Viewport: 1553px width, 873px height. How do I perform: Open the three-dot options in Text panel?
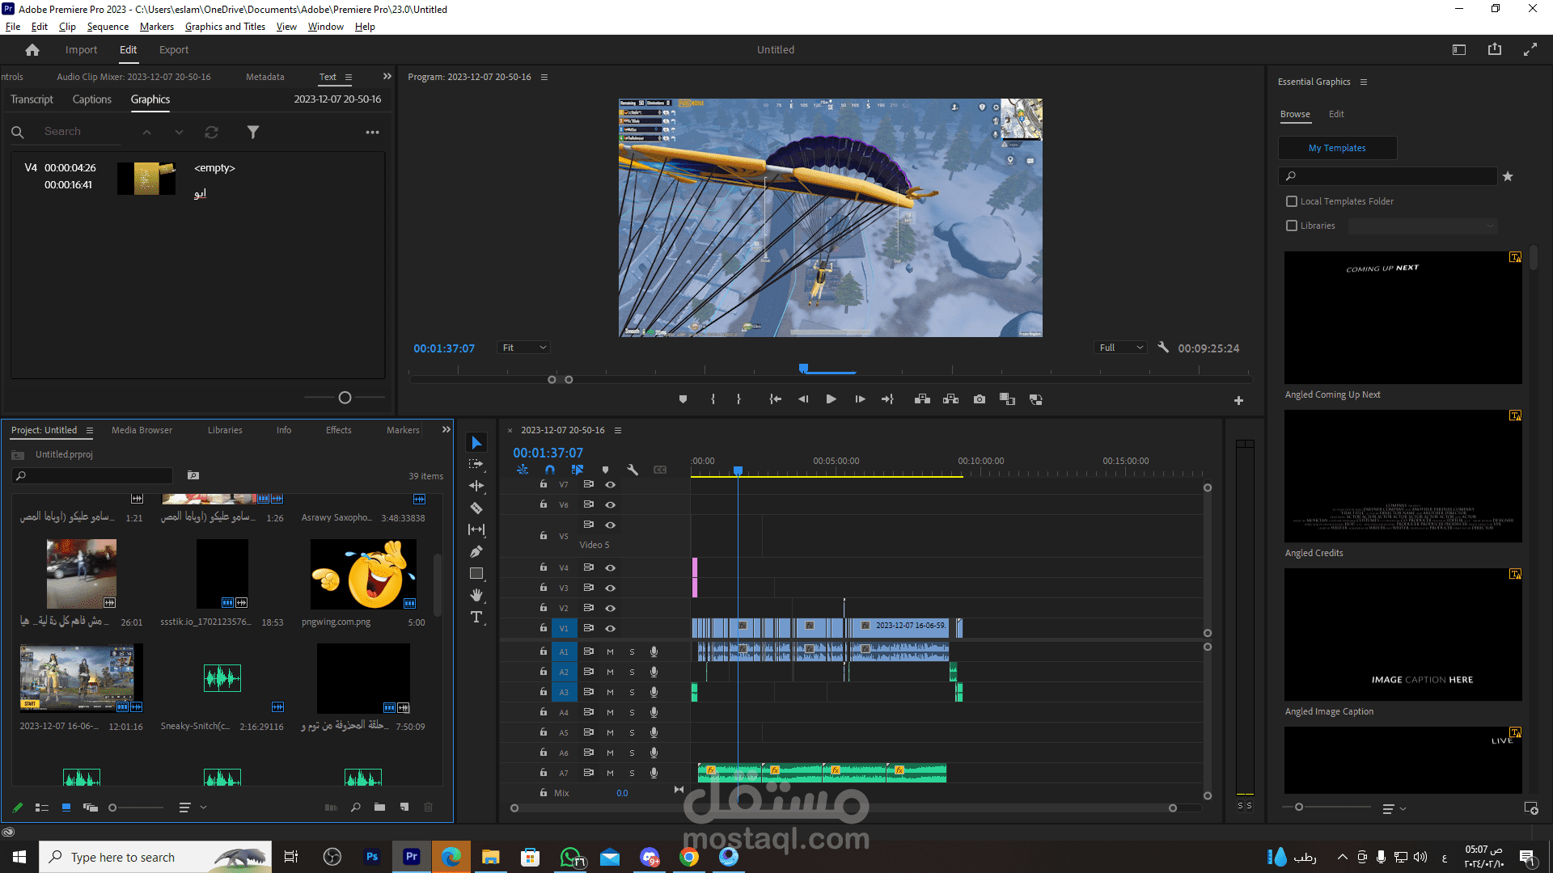(372, 132)
